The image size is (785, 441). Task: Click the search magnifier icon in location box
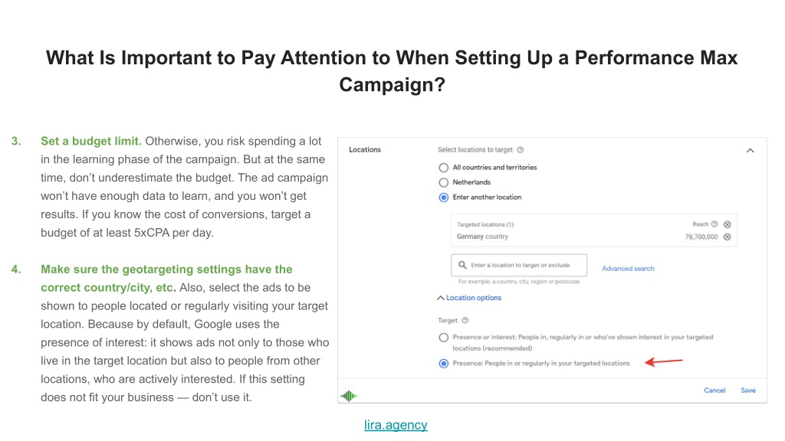462,265
